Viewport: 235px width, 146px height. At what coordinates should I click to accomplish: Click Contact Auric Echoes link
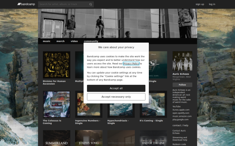[179, 132]
